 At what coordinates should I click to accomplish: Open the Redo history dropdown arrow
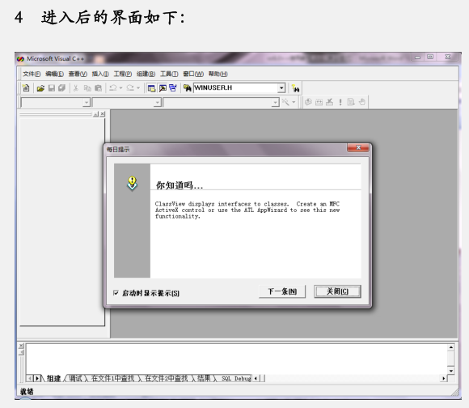(138, 88)
